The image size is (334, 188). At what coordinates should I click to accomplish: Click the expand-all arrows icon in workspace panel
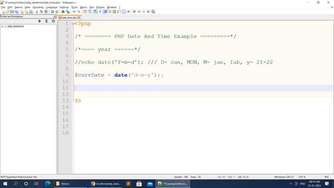40,21
